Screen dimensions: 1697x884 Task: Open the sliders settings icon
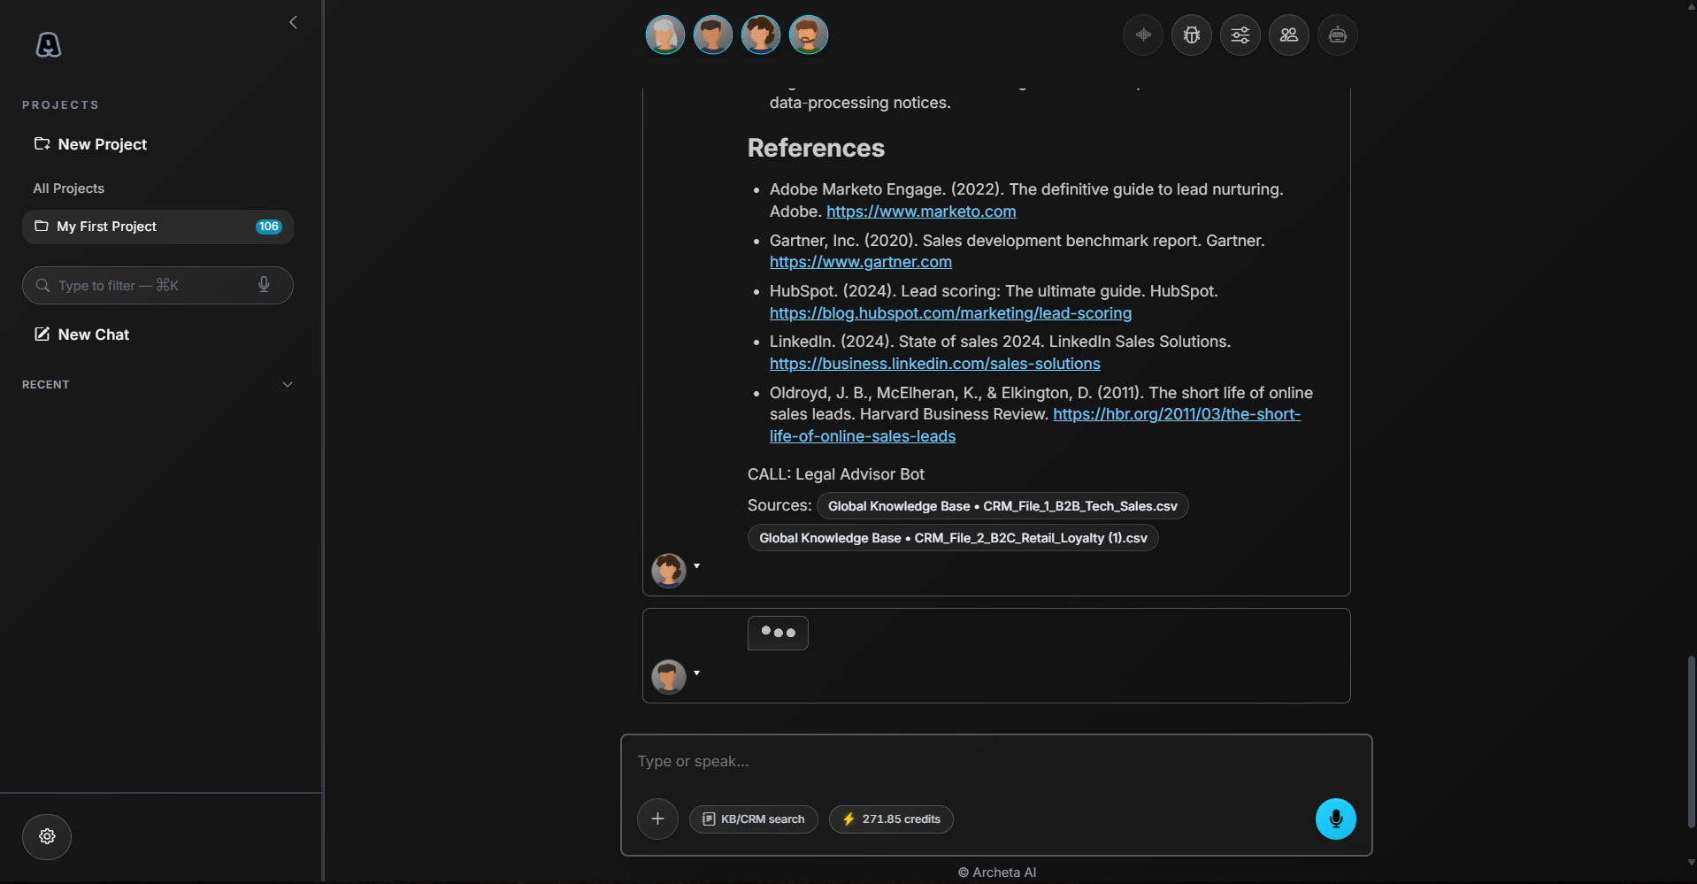click(x=1240, y=35)
